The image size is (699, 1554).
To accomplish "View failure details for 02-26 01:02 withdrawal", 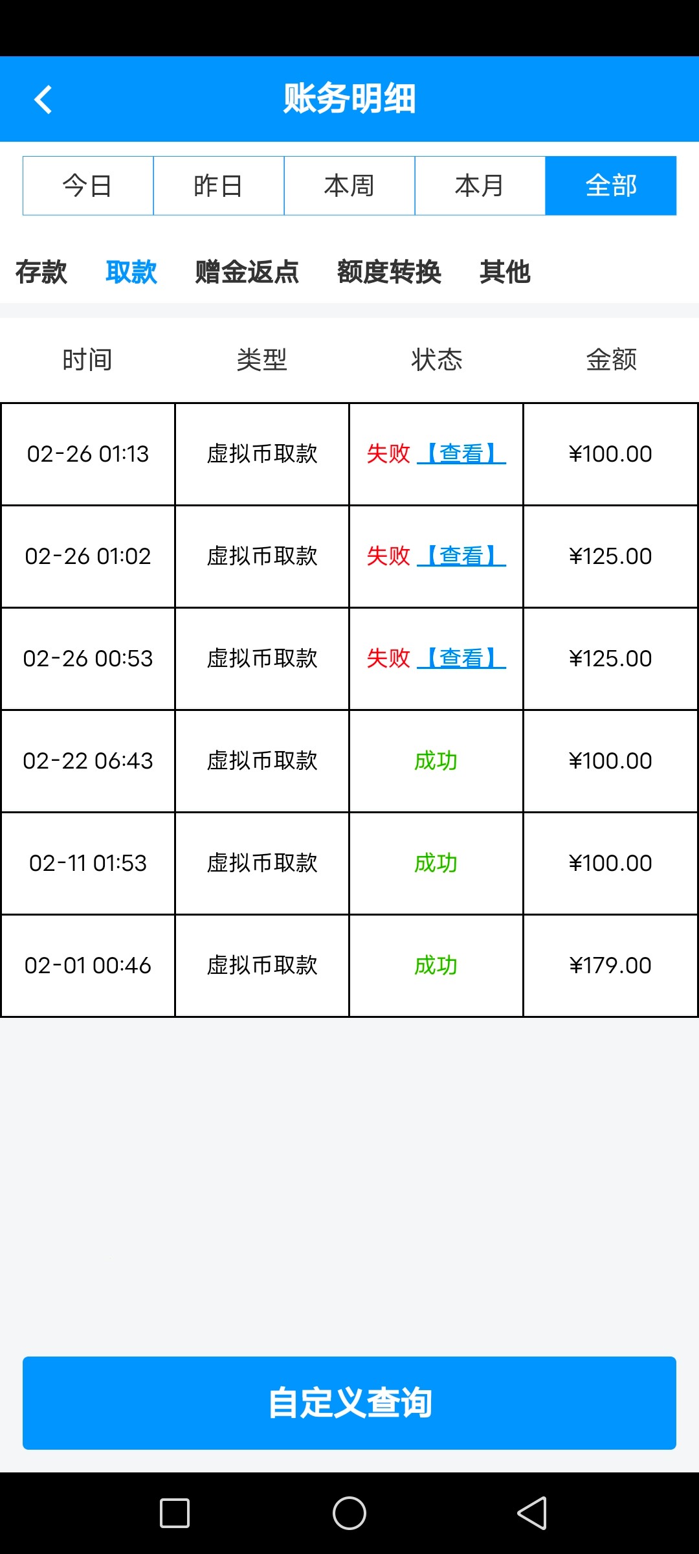I will coord(461,556).
